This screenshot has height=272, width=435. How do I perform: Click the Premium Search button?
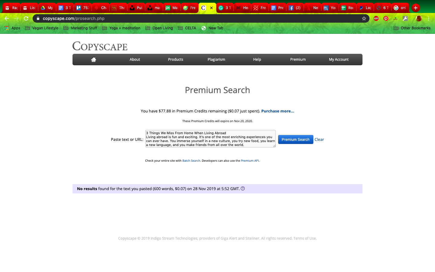tap(295, 140)
